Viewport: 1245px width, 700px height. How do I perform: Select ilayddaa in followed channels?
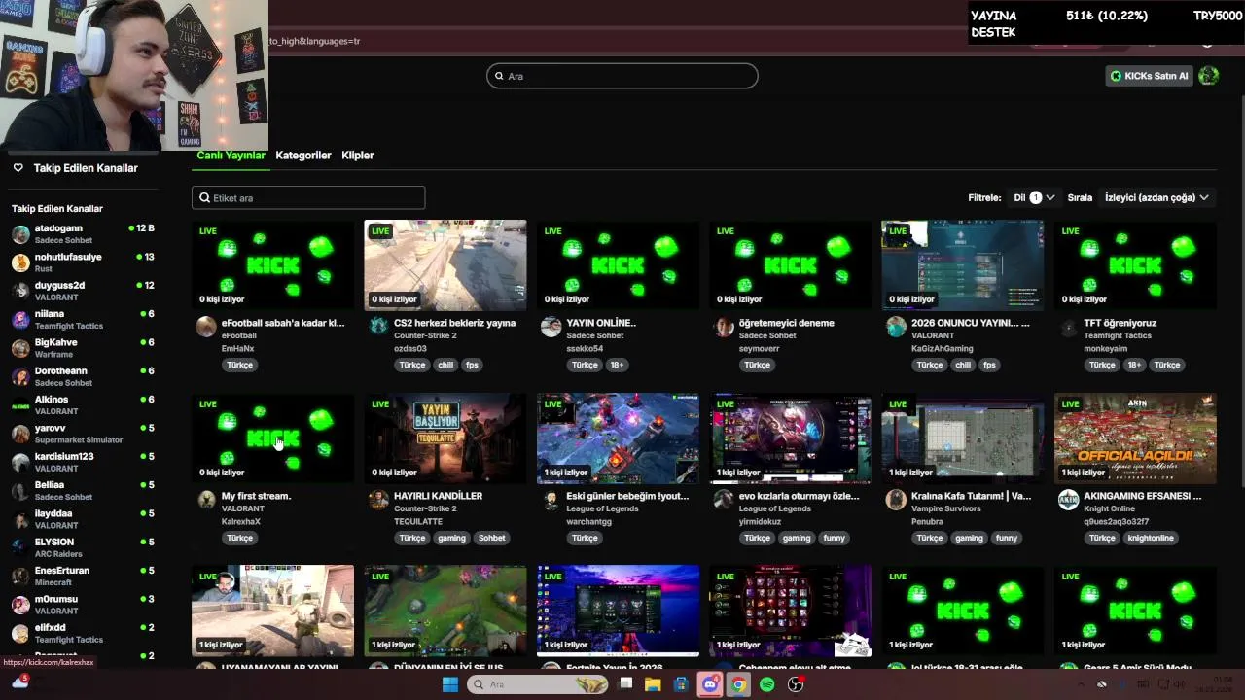[x=83, y=519]
